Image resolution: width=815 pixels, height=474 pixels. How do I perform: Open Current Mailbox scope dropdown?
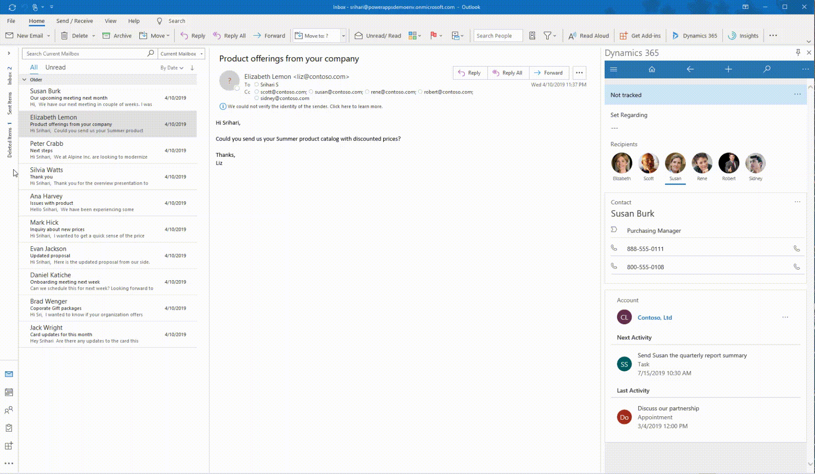[x=181, y=54]
